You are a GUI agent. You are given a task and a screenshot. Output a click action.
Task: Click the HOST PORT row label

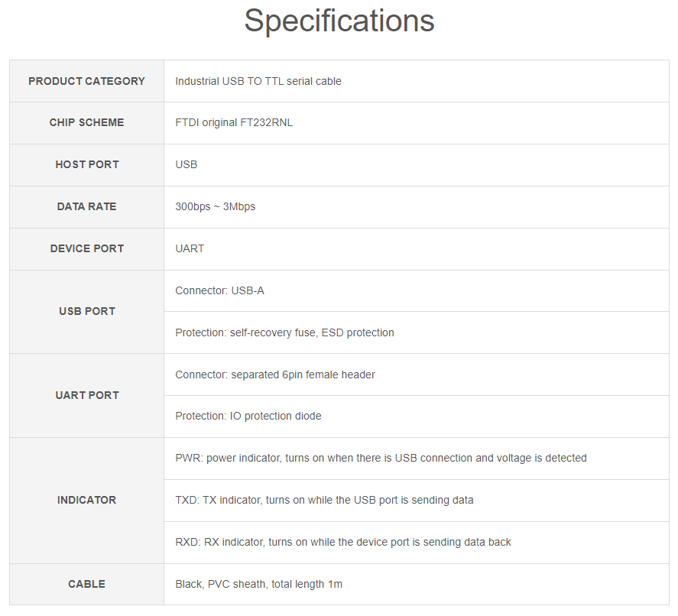coord(86,164)
